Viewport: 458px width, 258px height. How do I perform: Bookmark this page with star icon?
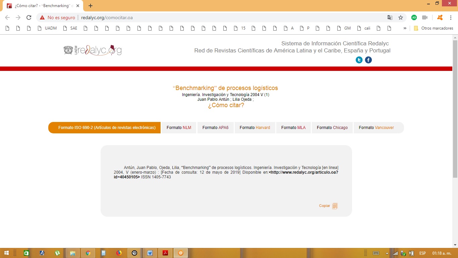[x=400, y=17]
